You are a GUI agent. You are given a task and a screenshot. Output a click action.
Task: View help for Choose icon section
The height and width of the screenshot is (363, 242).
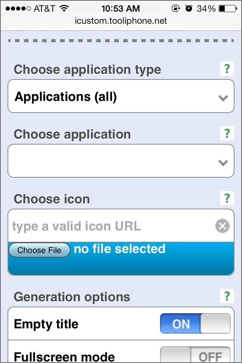227,198
